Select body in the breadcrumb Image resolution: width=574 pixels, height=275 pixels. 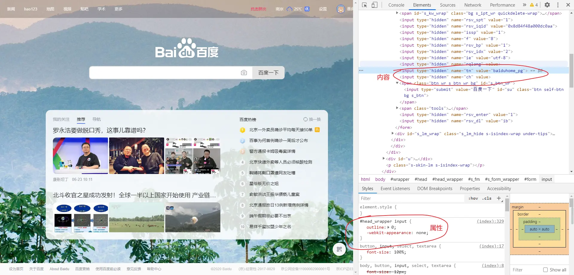pos(380,179)
